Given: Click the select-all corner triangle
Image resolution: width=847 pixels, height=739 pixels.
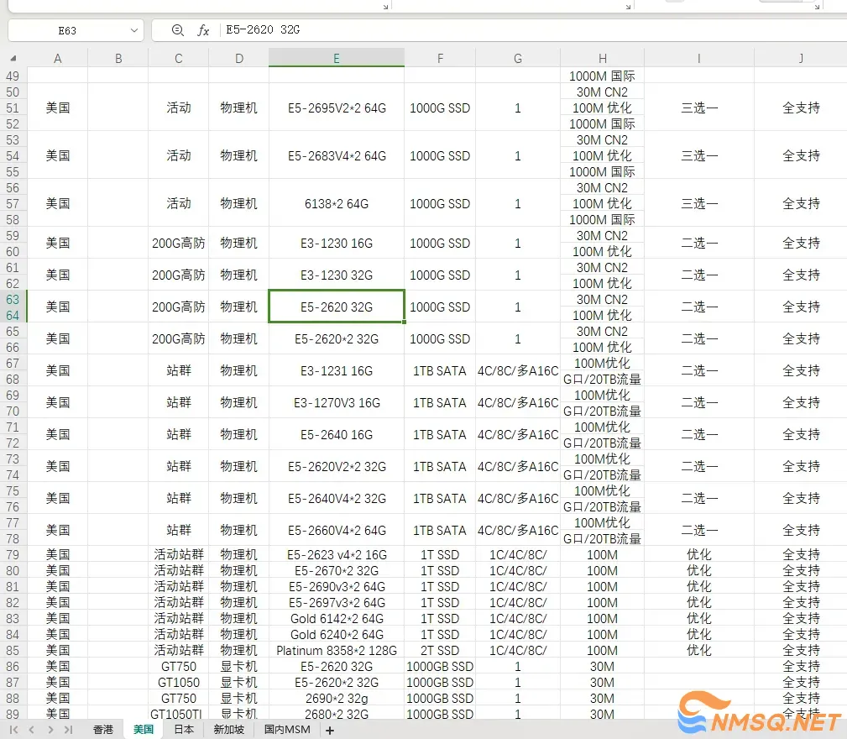Looking at the screenshot, I should click(13, 58).
